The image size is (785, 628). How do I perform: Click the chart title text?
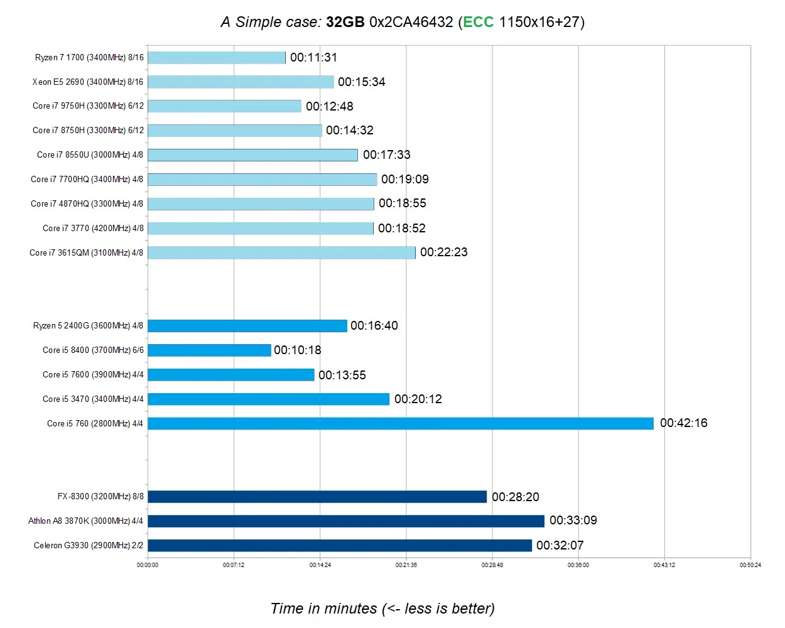(x=402, y=22)
